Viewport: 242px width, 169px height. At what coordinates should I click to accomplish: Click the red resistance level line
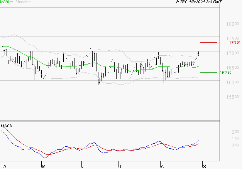pyautogui.click(x=208, y=42)
